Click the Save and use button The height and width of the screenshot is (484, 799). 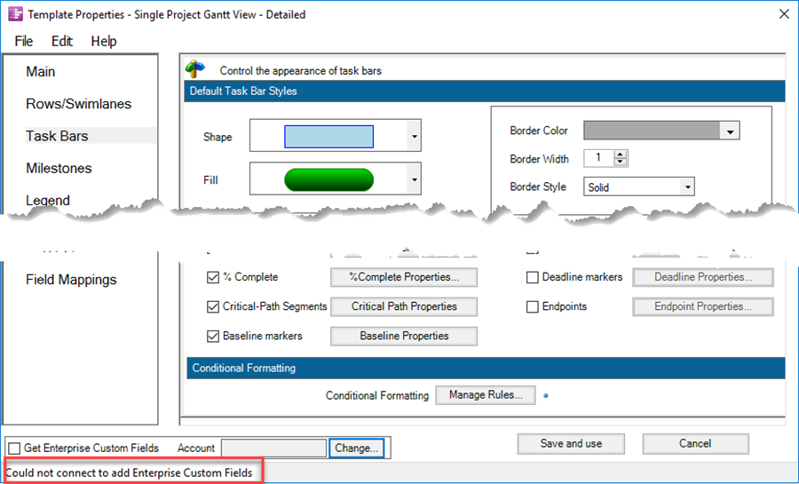click(571, 444)
